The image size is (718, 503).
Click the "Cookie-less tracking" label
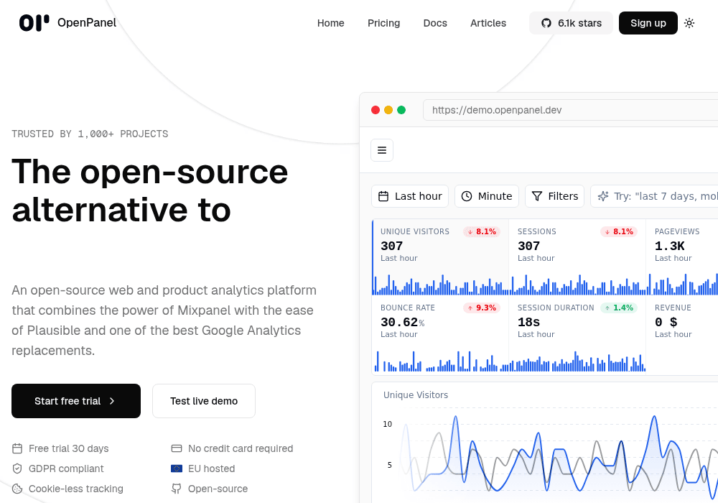point(76,489)
